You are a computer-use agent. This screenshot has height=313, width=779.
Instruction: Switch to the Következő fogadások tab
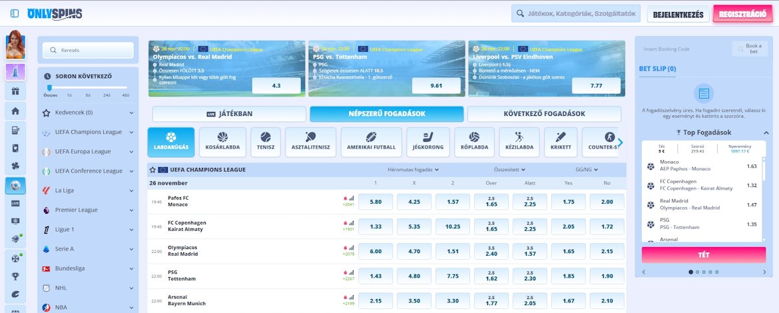pos(544,114)
